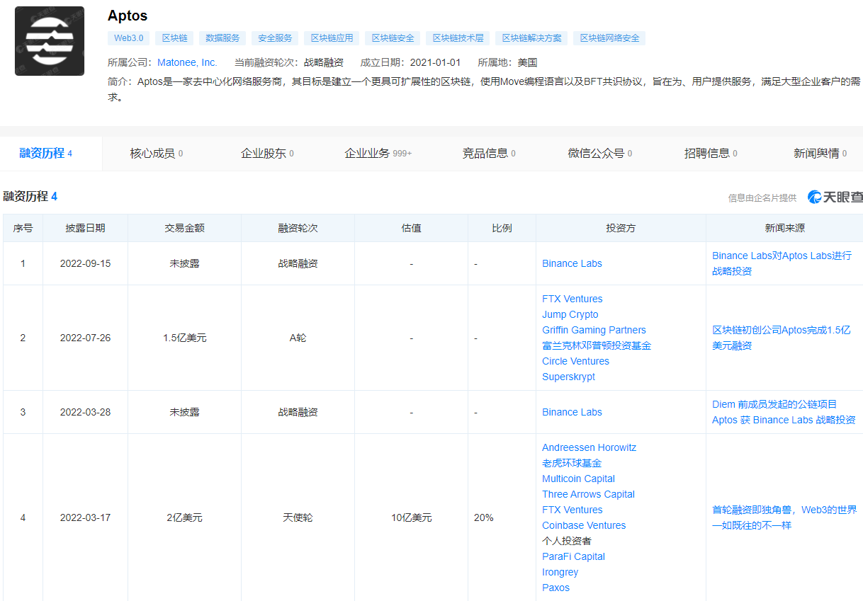Open the Jump Crypto investor link

coord(570,314)
